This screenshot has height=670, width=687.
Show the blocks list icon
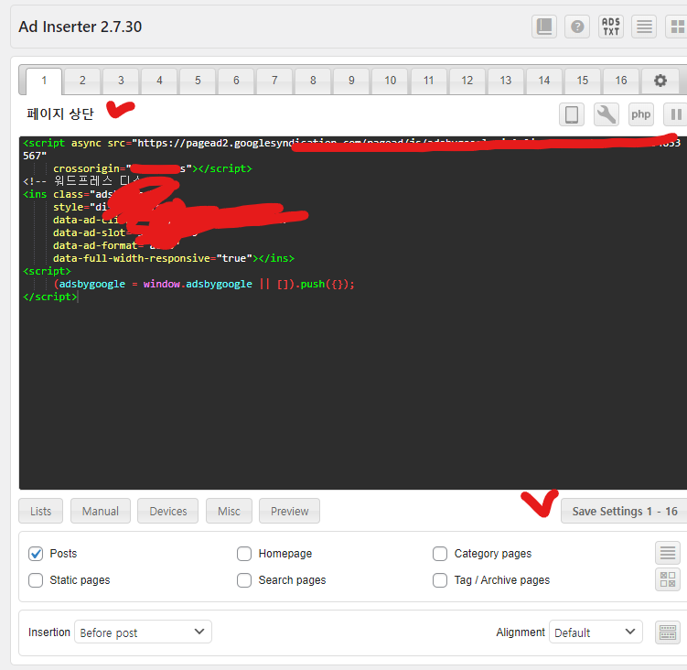644,27
